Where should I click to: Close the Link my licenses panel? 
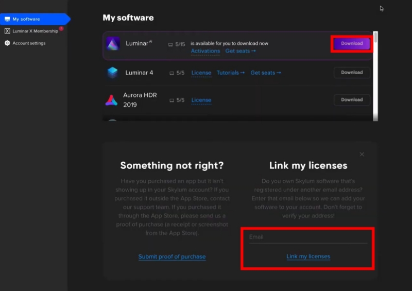[x=362, y=155]
